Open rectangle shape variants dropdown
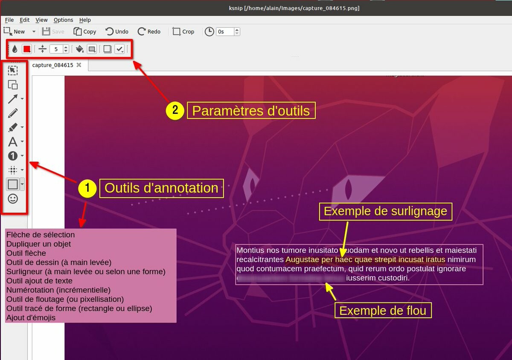Image resolution: width=512 pixels, height=360 pixels. [x=22, y=184]
